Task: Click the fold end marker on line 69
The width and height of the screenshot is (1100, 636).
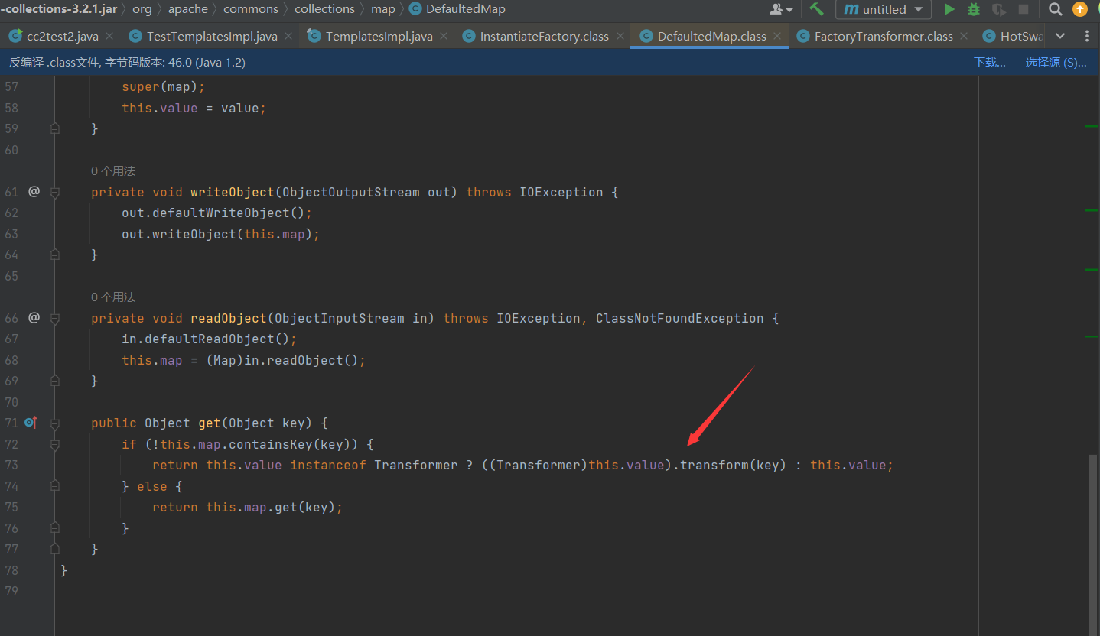Action: (x=54, y=380)
